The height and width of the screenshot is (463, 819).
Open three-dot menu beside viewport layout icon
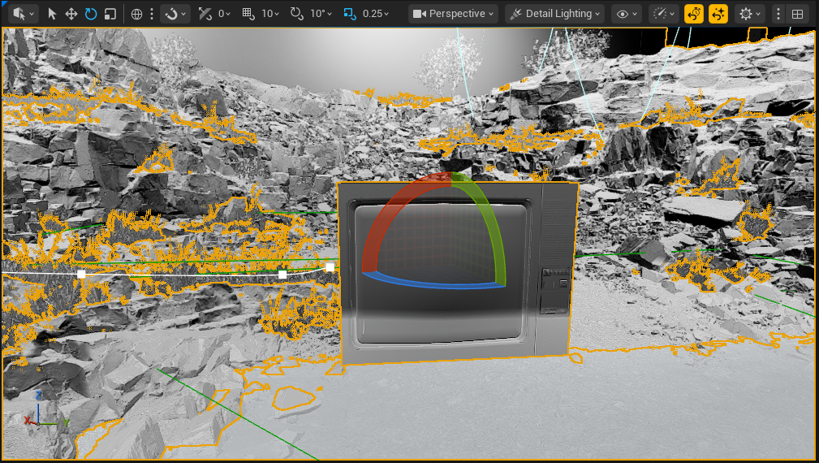[x=778, y=14]
